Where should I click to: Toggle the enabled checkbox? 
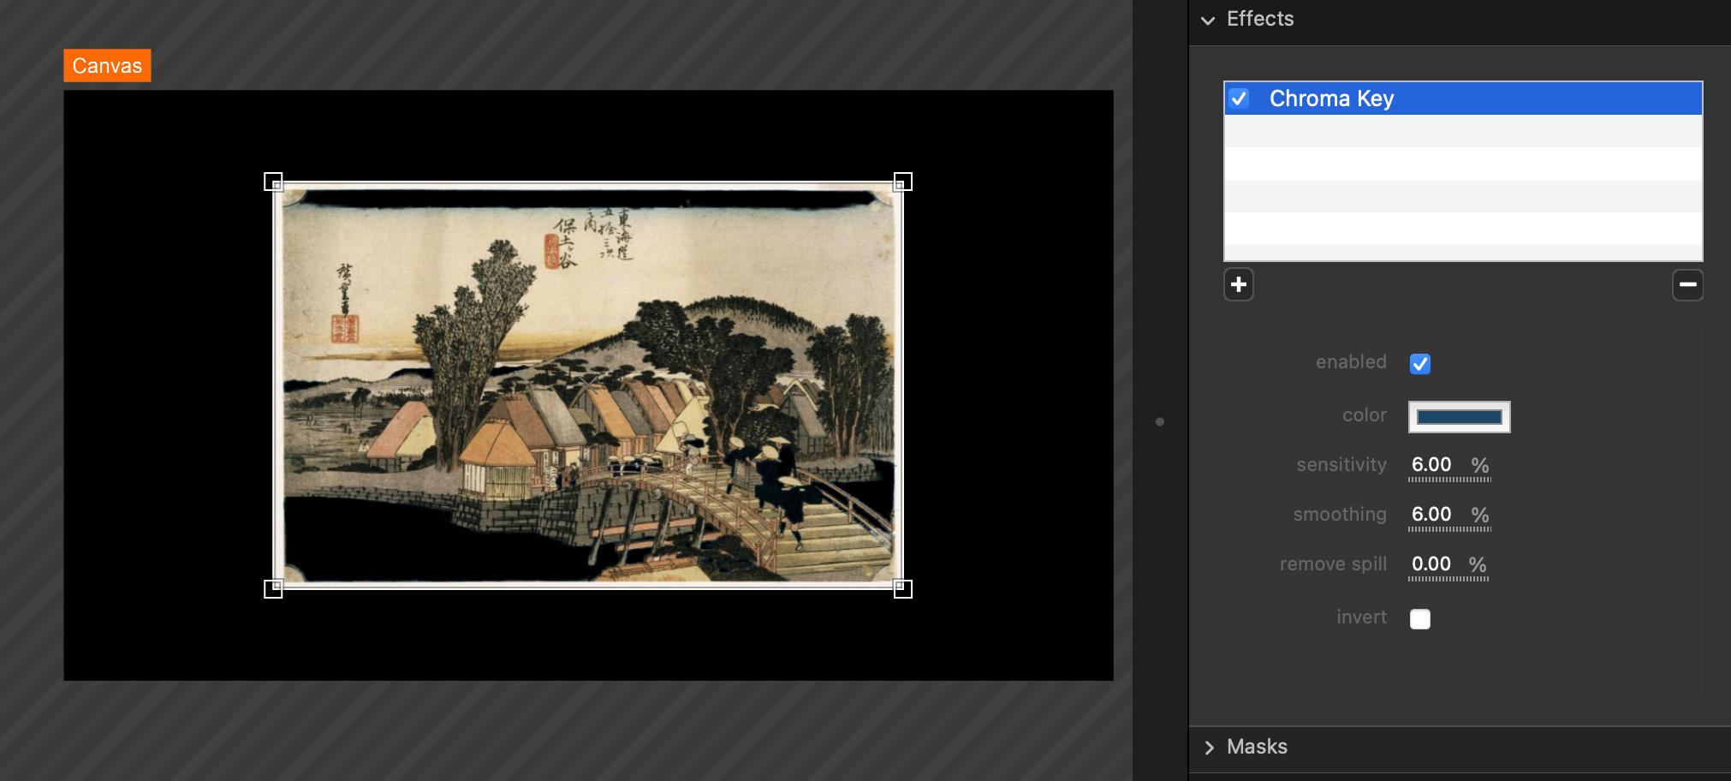click(1419, 364)
